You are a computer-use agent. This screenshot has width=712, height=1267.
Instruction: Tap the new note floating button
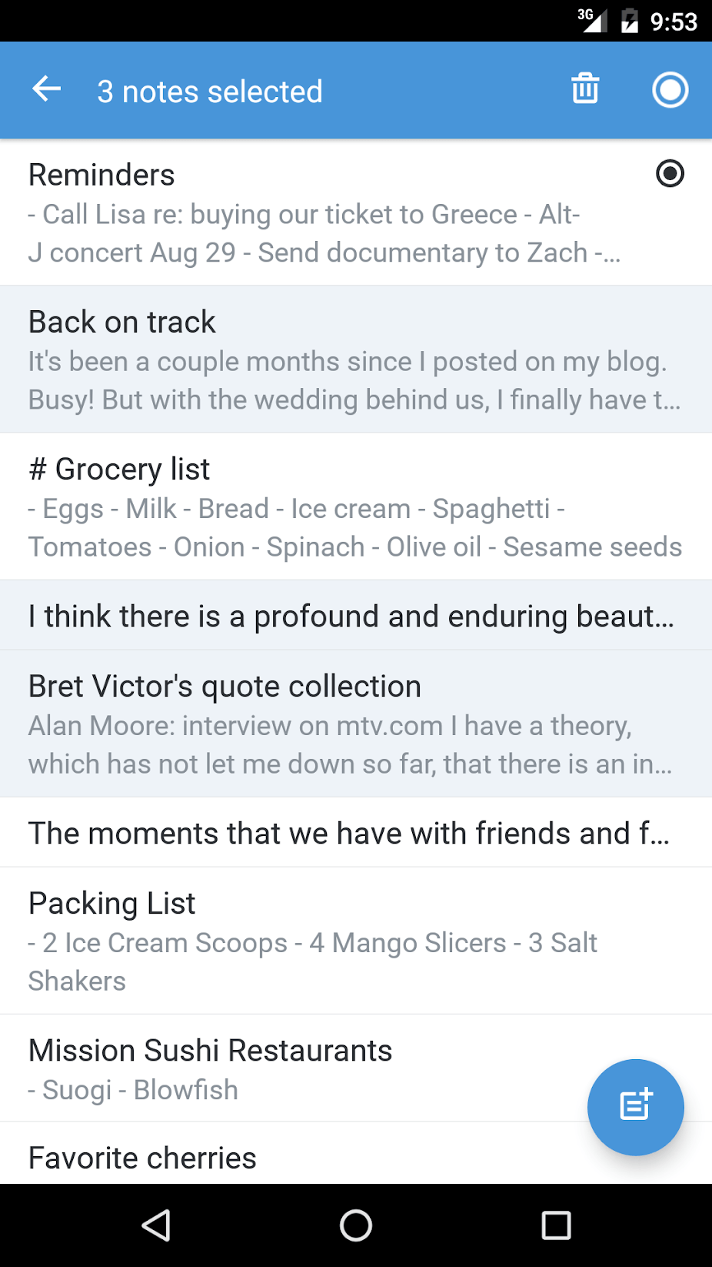[635, 1106]
